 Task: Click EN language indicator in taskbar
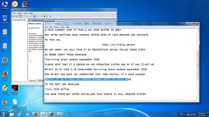pos(182,114)
